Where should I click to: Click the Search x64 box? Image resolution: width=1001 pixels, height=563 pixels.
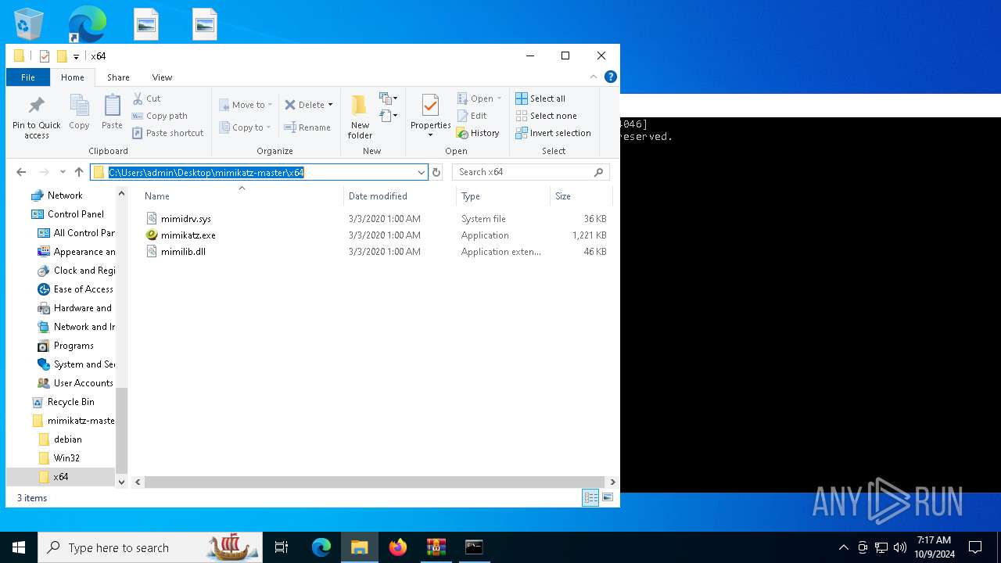coord(530,172)
